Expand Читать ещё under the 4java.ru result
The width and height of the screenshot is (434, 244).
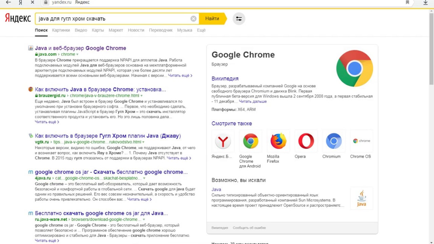point(139,199)
